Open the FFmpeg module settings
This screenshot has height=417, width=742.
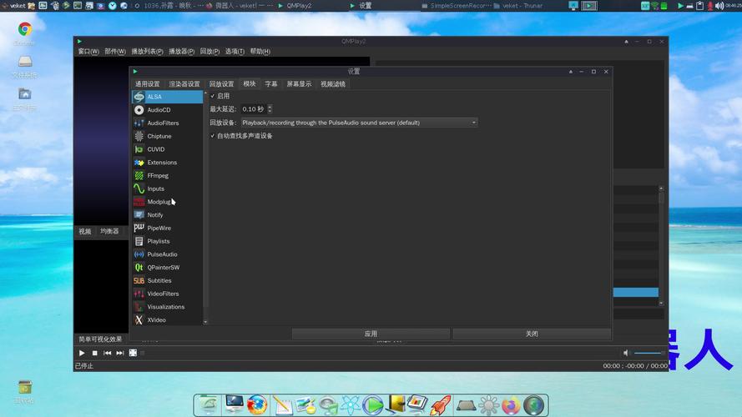point(168,175)
